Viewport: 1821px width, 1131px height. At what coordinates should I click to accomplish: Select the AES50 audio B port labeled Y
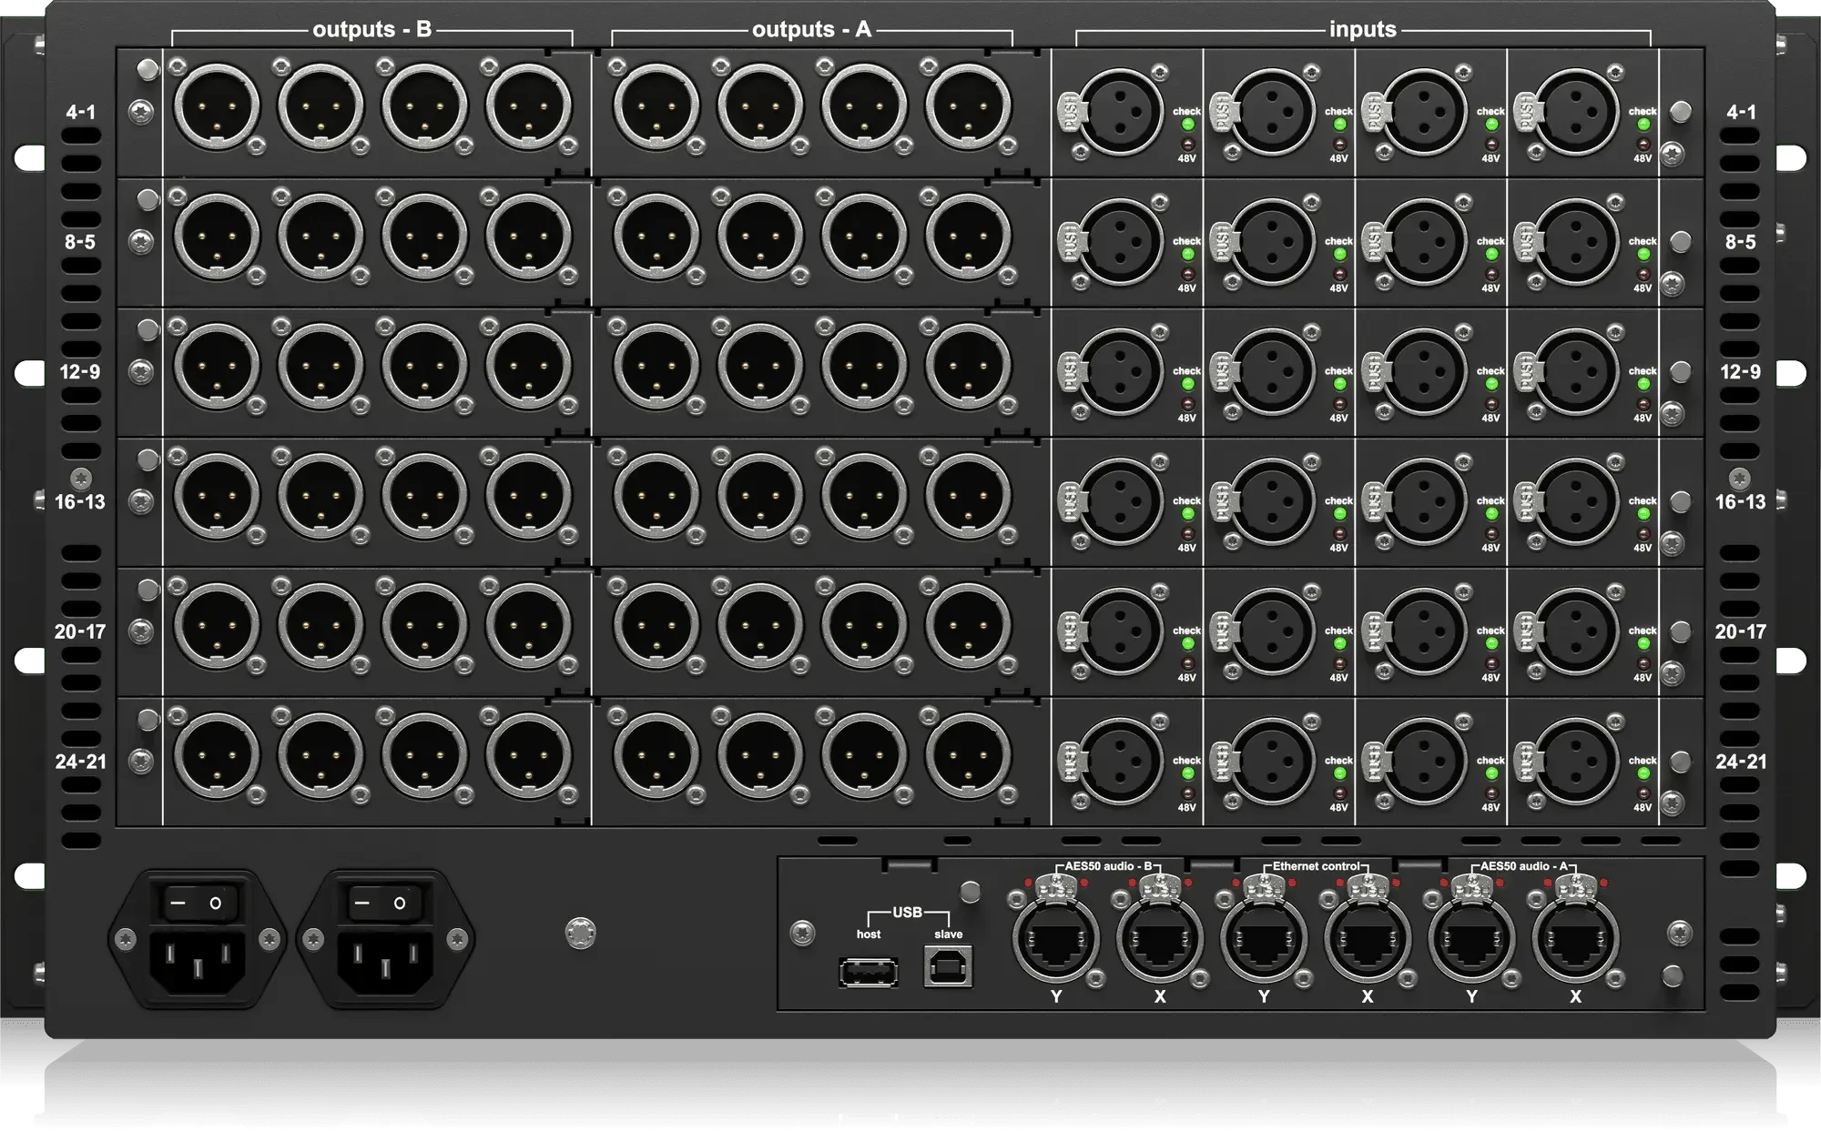pos(1056,942)
